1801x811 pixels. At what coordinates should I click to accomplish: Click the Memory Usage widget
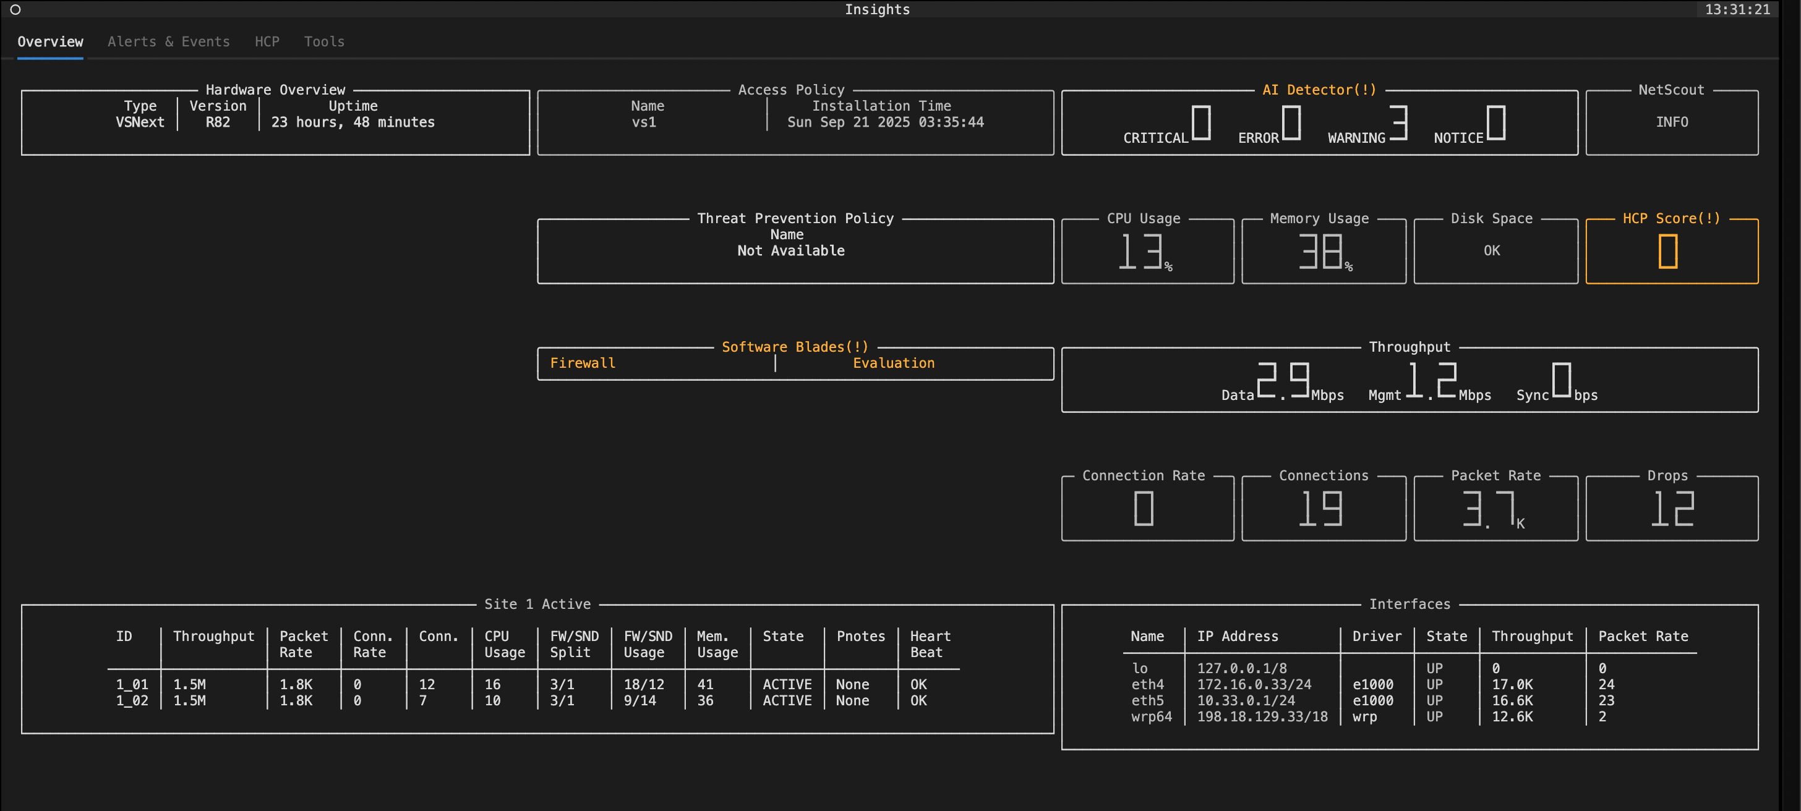pyautogui.click(x=1323, y=252)
